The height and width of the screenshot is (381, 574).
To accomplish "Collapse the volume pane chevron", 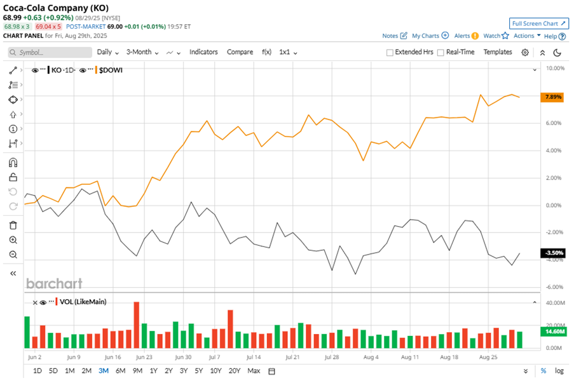I will coord(535,302).
